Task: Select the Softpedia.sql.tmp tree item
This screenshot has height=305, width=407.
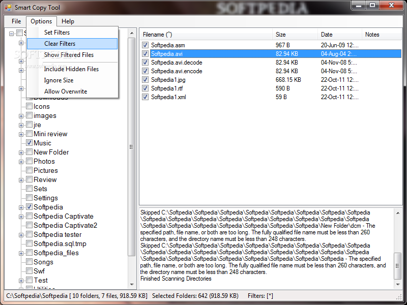Action: click(60, 243)
